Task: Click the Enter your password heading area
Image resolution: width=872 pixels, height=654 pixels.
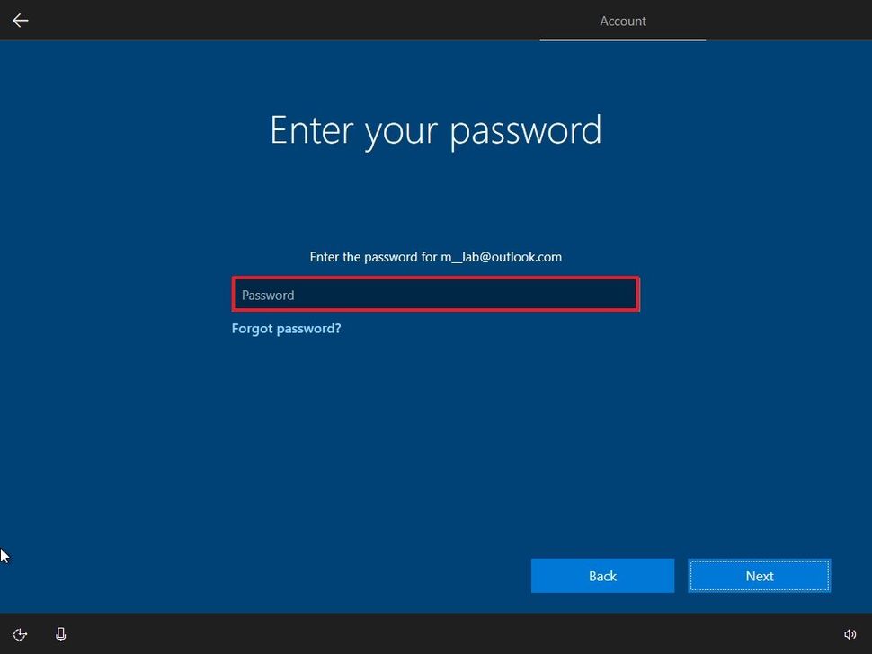Action: pos(435,130)
